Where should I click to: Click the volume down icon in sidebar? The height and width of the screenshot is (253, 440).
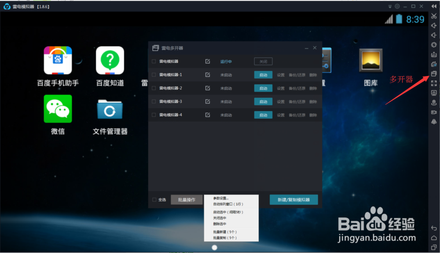434,35
